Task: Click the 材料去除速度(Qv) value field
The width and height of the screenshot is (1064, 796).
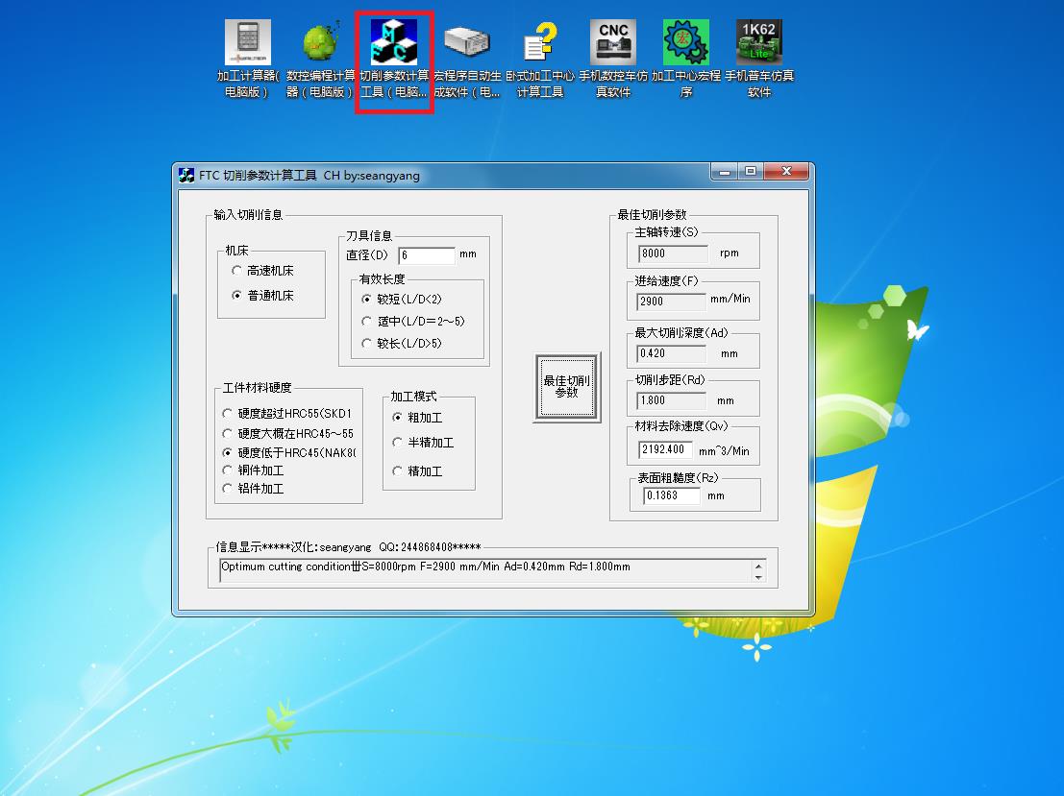Action: point(665,449)
